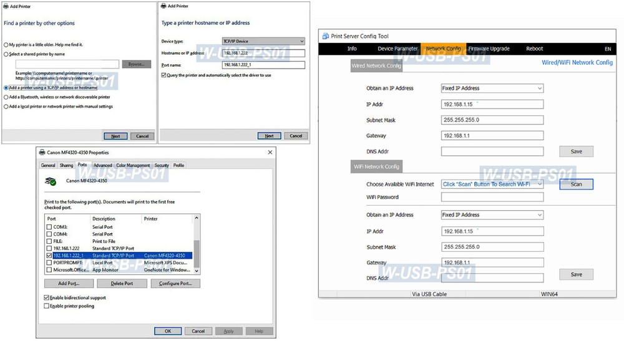This screenshot has width=624, height=341.
Task: Click Apply in Canon Properties
Action: (228, 331)
